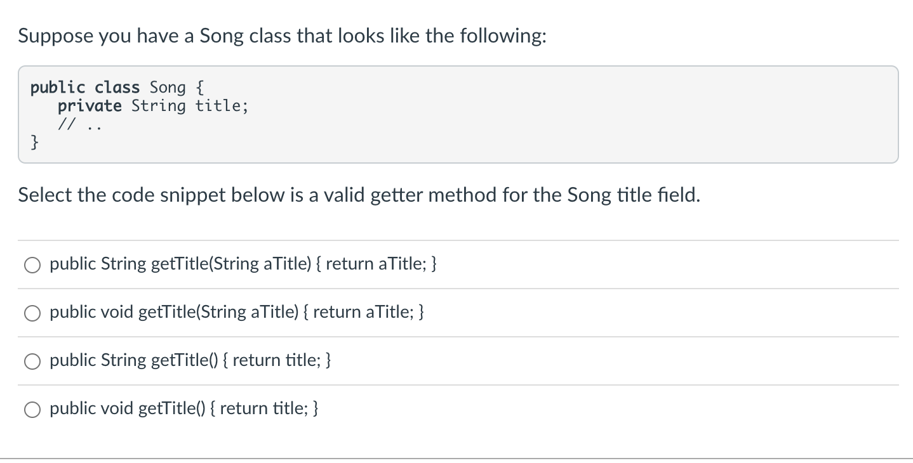Click the fourth answer option text
This screenshot has width=913, height=463.
[184, 409]
